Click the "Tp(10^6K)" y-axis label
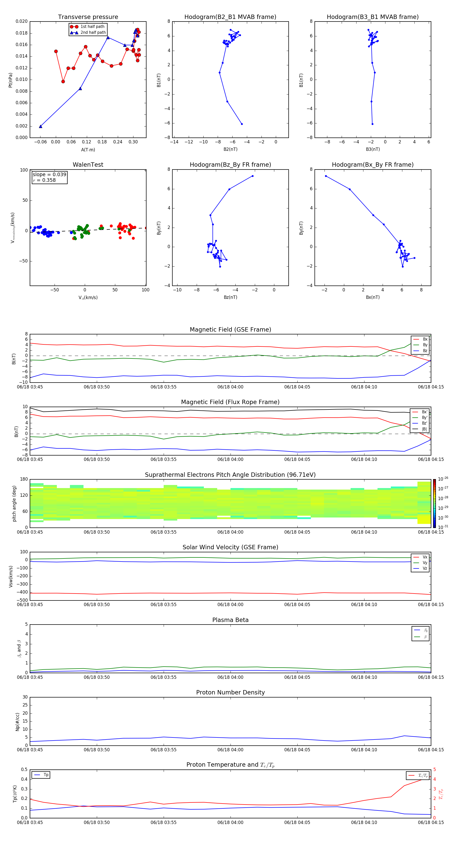The image size is (461, 845). (x=15, y=794)
